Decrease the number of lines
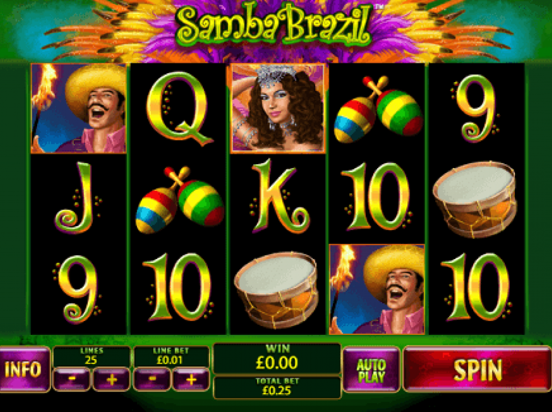Screen dimensions: 552x412 [72, 379]
